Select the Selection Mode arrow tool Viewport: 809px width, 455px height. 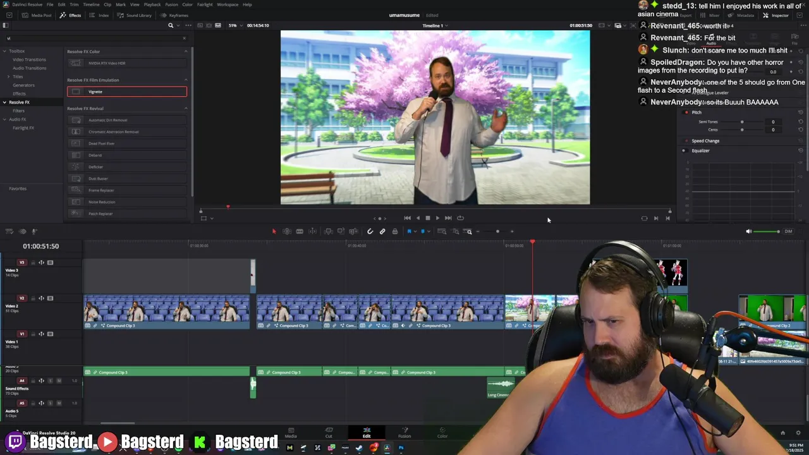pyautogui.click(x=274, y=231)
